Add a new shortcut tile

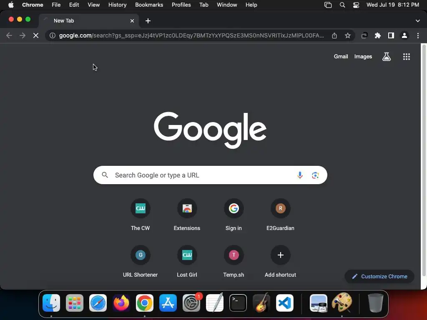coord(281,262)
